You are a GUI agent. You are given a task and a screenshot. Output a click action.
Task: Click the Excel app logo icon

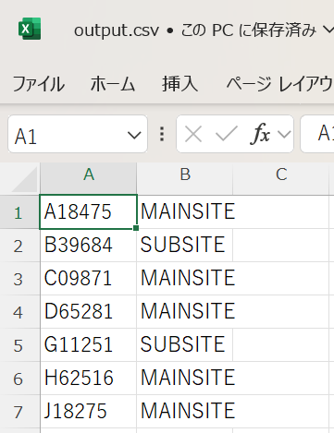(x=30, y=29)
